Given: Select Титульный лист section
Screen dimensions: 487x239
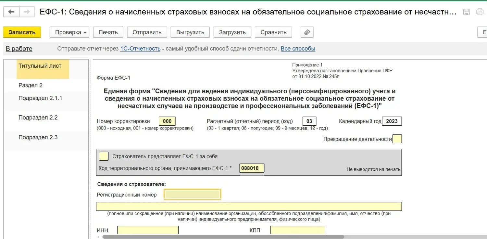Looking at the screenshot, I should click(x=43, y=69).
